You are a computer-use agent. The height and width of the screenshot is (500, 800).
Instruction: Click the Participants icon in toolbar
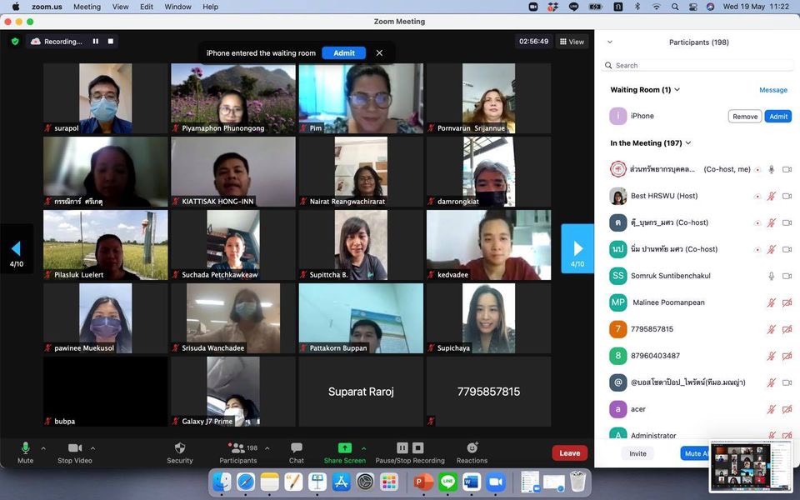(x=237, y=448)
